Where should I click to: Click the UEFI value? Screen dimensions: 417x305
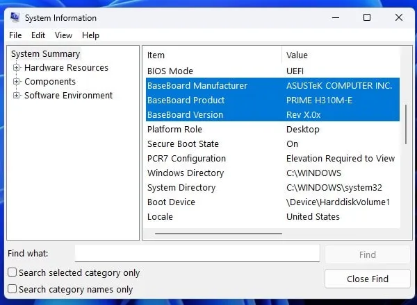(295, 71)
